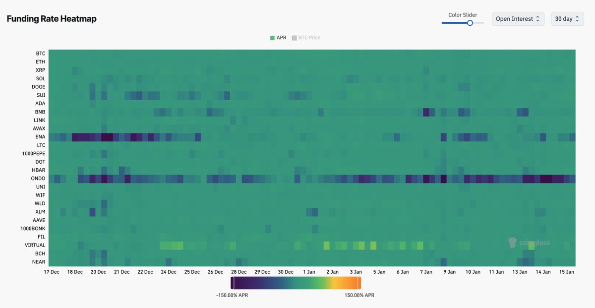
Task: Click the LINK row label
Action: pyautogui.click(x=40, y=121)
